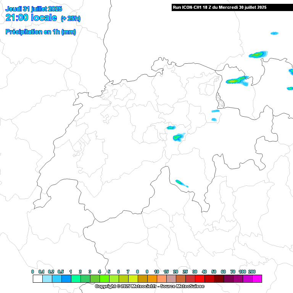Select the legend swatch starting at 6 mm
Screen dimensions: 293x293
click(x=124, y=279)
